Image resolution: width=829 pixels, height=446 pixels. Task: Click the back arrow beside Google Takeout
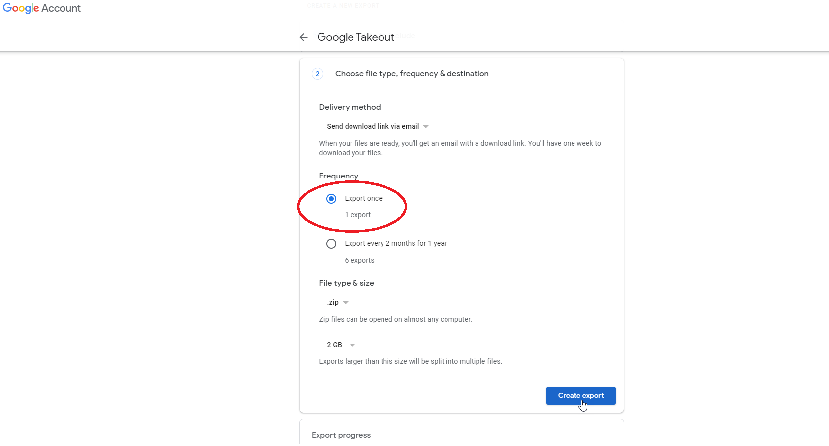click(x=304, y=37)
